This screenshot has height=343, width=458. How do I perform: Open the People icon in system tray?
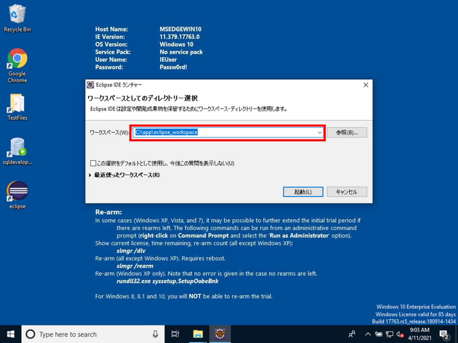[352, 334]
